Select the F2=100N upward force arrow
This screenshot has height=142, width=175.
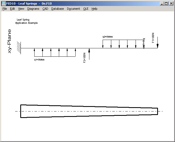[x=89, y=53]
